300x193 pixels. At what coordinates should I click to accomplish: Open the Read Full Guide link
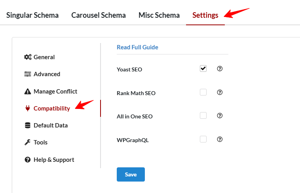[x=137, y=47]
